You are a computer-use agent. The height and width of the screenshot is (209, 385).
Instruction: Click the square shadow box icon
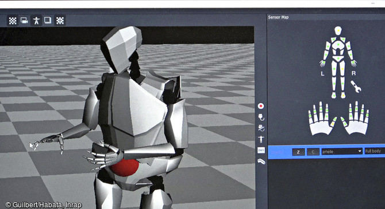click(x=48, y=20)
